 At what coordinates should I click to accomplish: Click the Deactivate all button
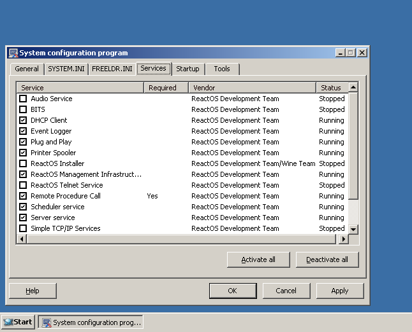pyautogui.click(x=327, y=259)
